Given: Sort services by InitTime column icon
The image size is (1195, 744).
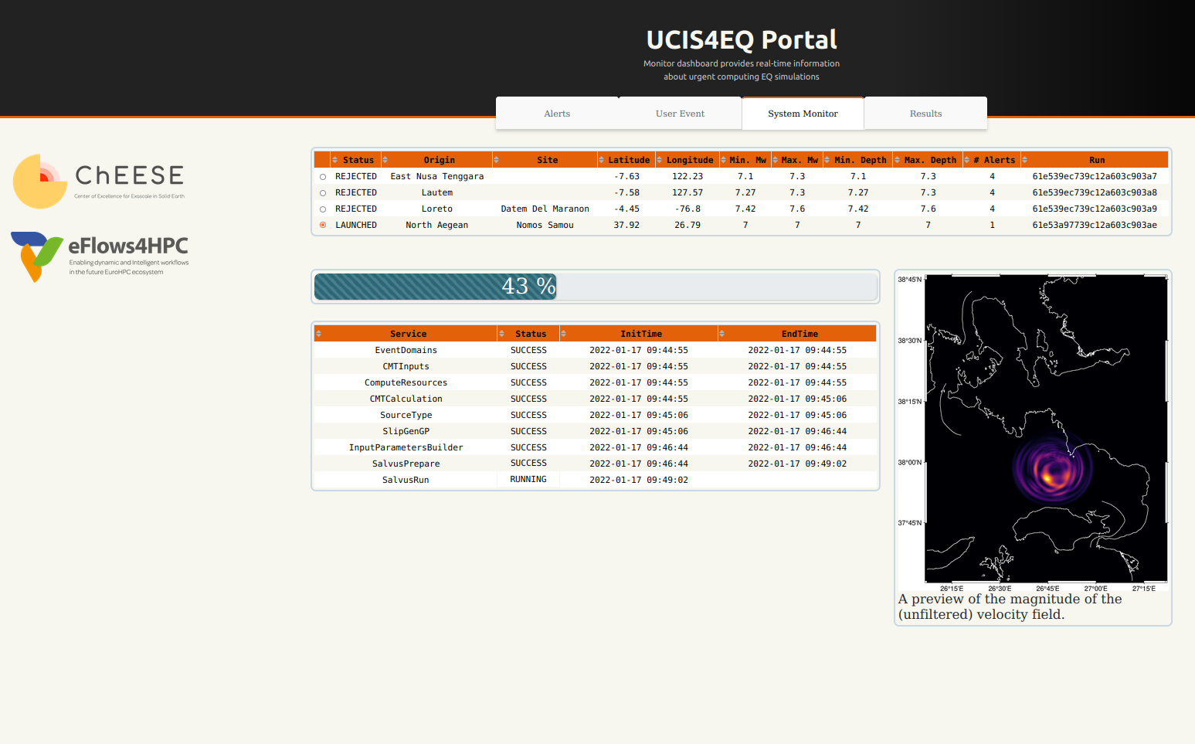Looking at the screenshot, I should pyautogui.click(x=564, y=334).
